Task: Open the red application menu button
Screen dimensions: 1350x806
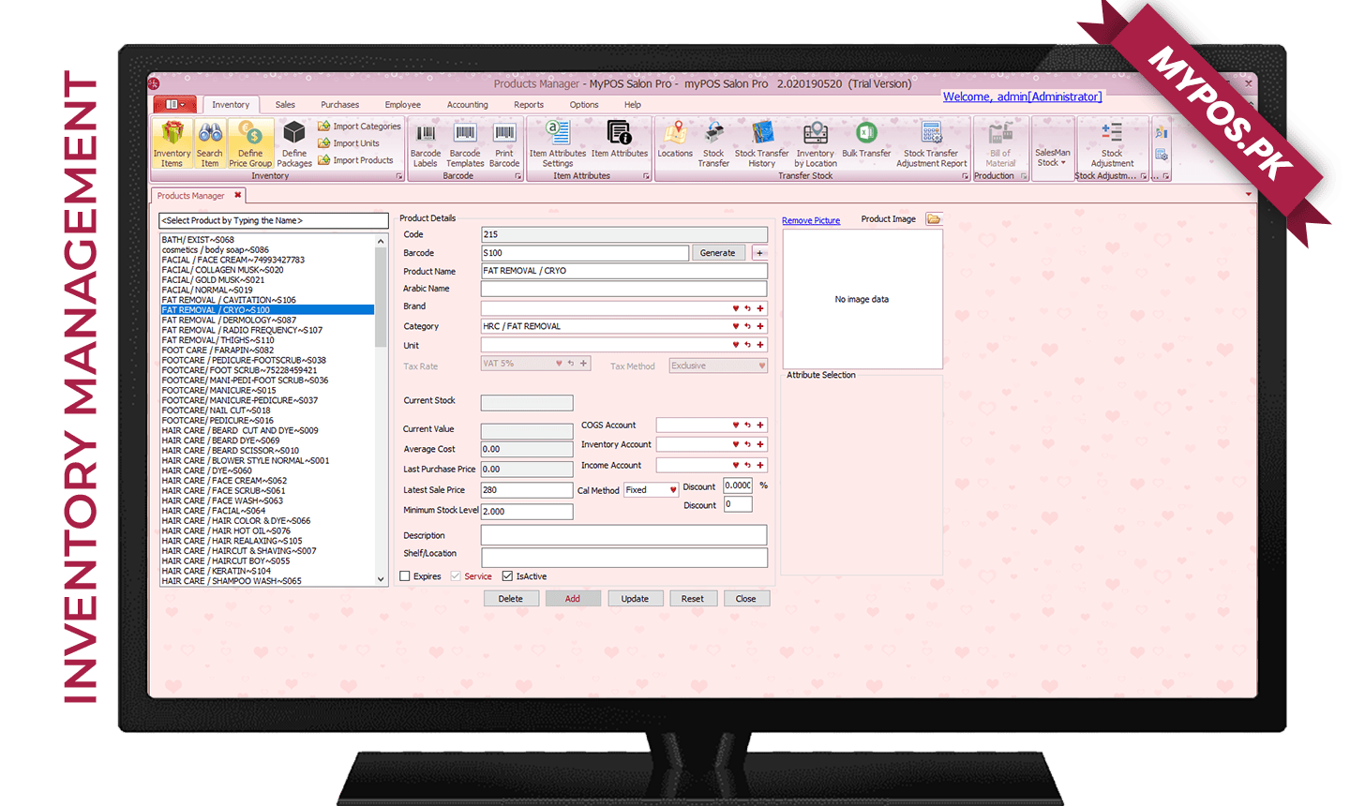Action: (x=175, y=104)
